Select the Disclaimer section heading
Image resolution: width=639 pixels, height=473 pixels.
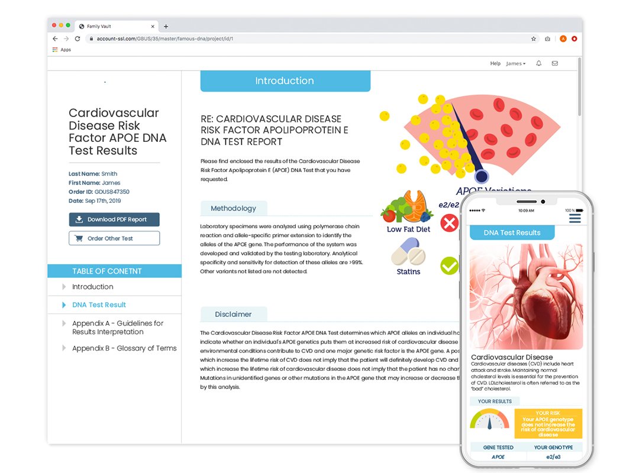tap(234, 314)
